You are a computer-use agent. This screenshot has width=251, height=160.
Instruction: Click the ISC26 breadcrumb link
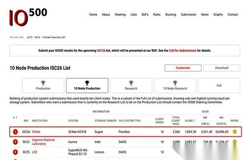[37, 38]
